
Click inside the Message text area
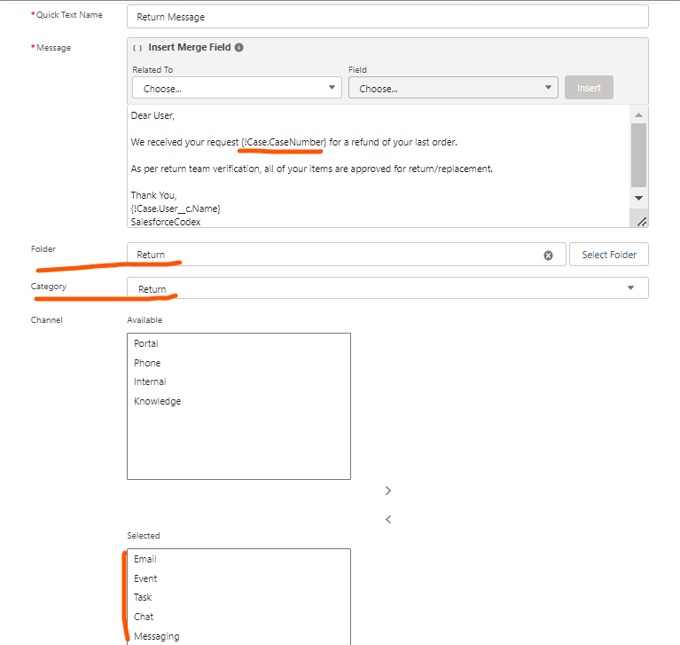379,166
